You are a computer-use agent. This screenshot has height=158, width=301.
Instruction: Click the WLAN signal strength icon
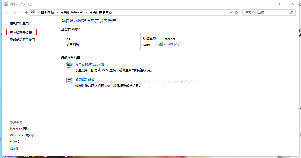pos(160,44)
